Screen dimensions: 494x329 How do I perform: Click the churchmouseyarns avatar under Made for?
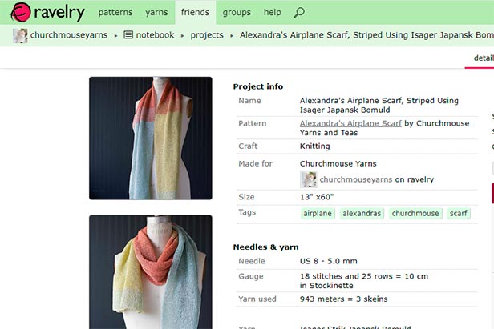[x=309, y=179]
